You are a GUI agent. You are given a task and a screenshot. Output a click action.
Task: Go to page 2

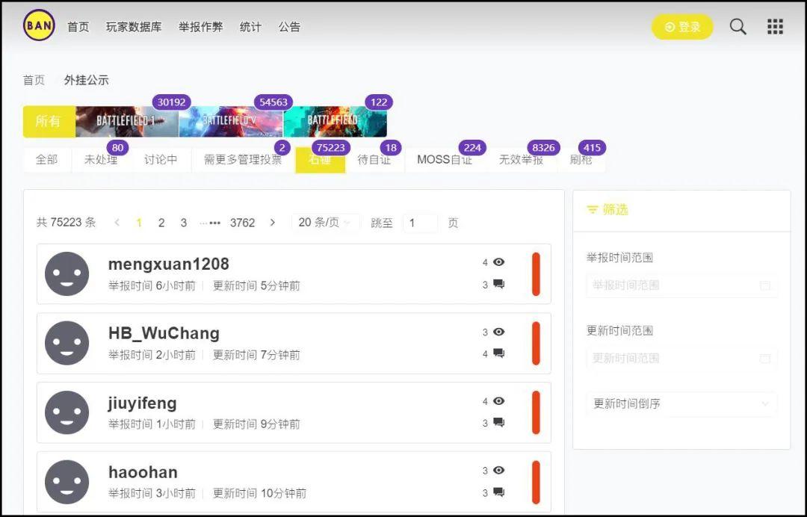pos(161,223)
